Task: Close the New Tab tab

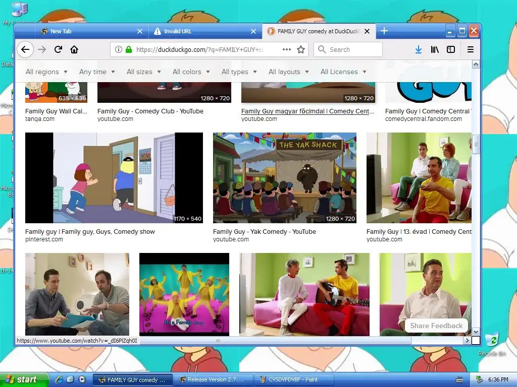Action: coord(140,31)
